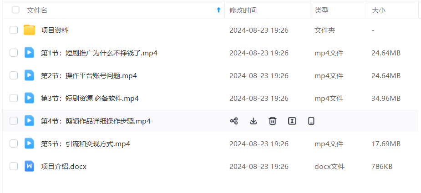
Task: Open the 项目资料 folder icon
Action: (x=29, y=30)
